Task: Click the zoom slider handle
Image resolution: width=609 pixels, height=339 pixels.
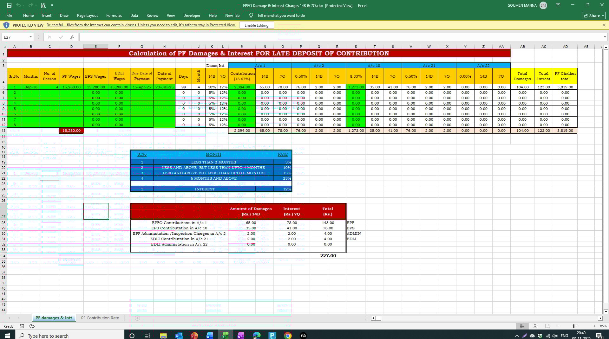Action: coord(573,326)
